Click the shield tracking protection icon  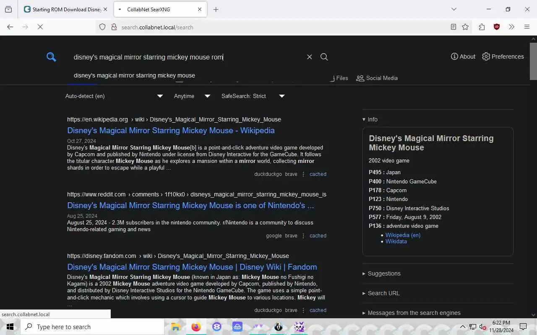(102, 27)
